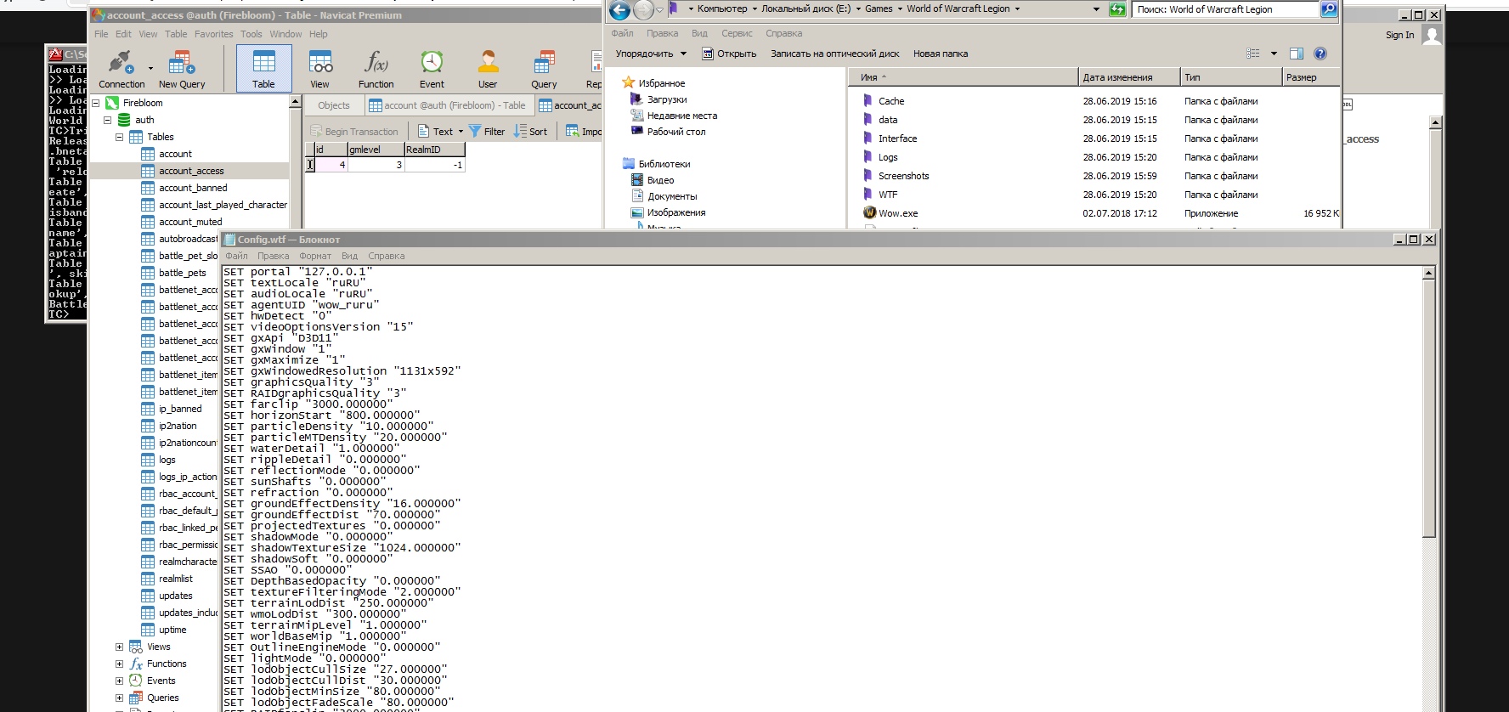The width and height of the screenshot is (1509, 712).
Task: Open the Event toolbar icon
Action: coord(432,69)
